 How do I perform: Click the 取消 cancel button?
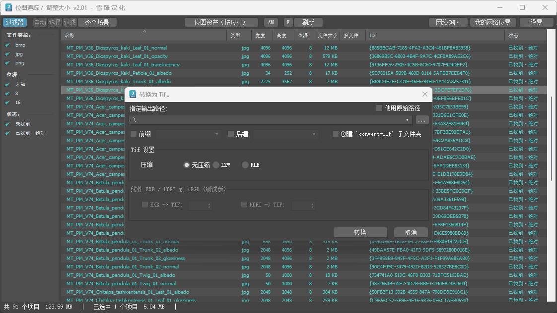[x=411, y=232]
